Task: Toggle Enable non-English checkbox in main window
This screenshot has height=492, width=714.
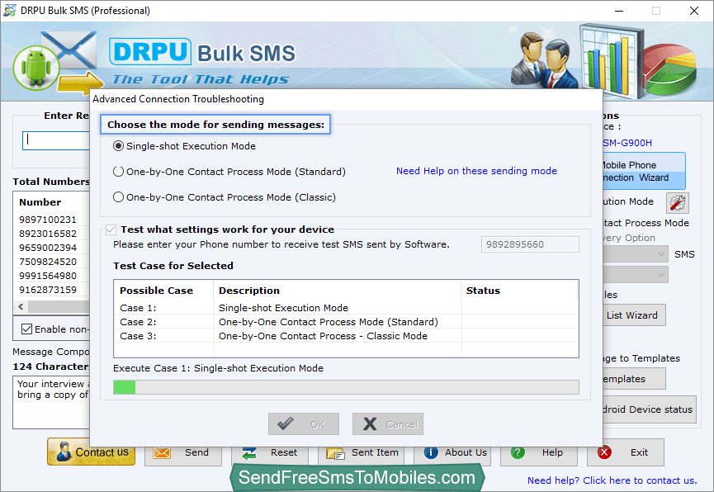Action: 27,329
